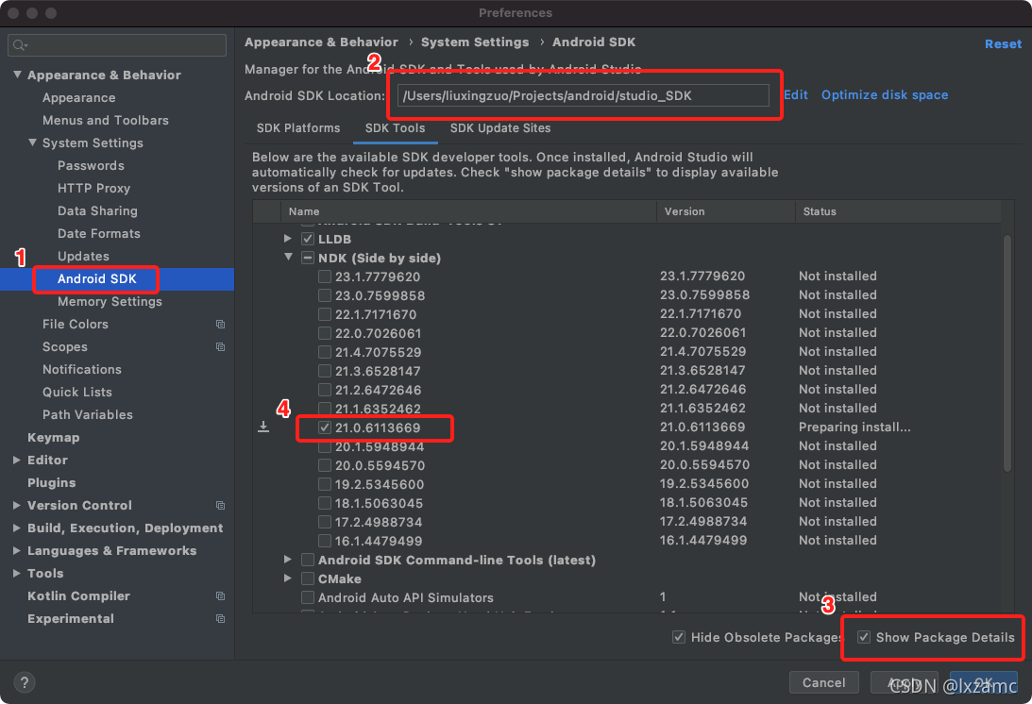Open Memory Settings page
Screen dimensions: 1032x704
[x=110, y=301]
